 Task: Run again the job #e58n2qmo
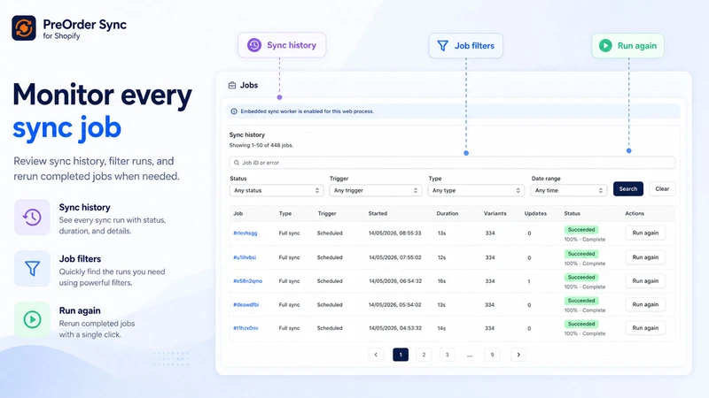645,280
